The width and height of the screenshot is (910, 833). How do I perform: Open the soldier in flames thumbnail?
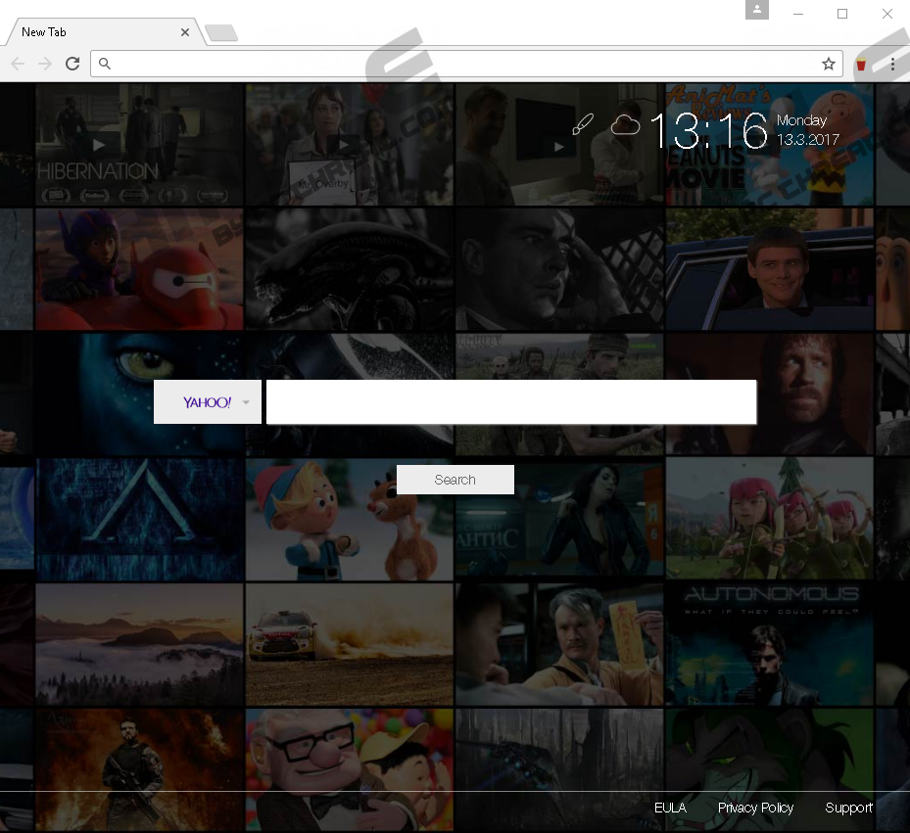click(139, 769)
